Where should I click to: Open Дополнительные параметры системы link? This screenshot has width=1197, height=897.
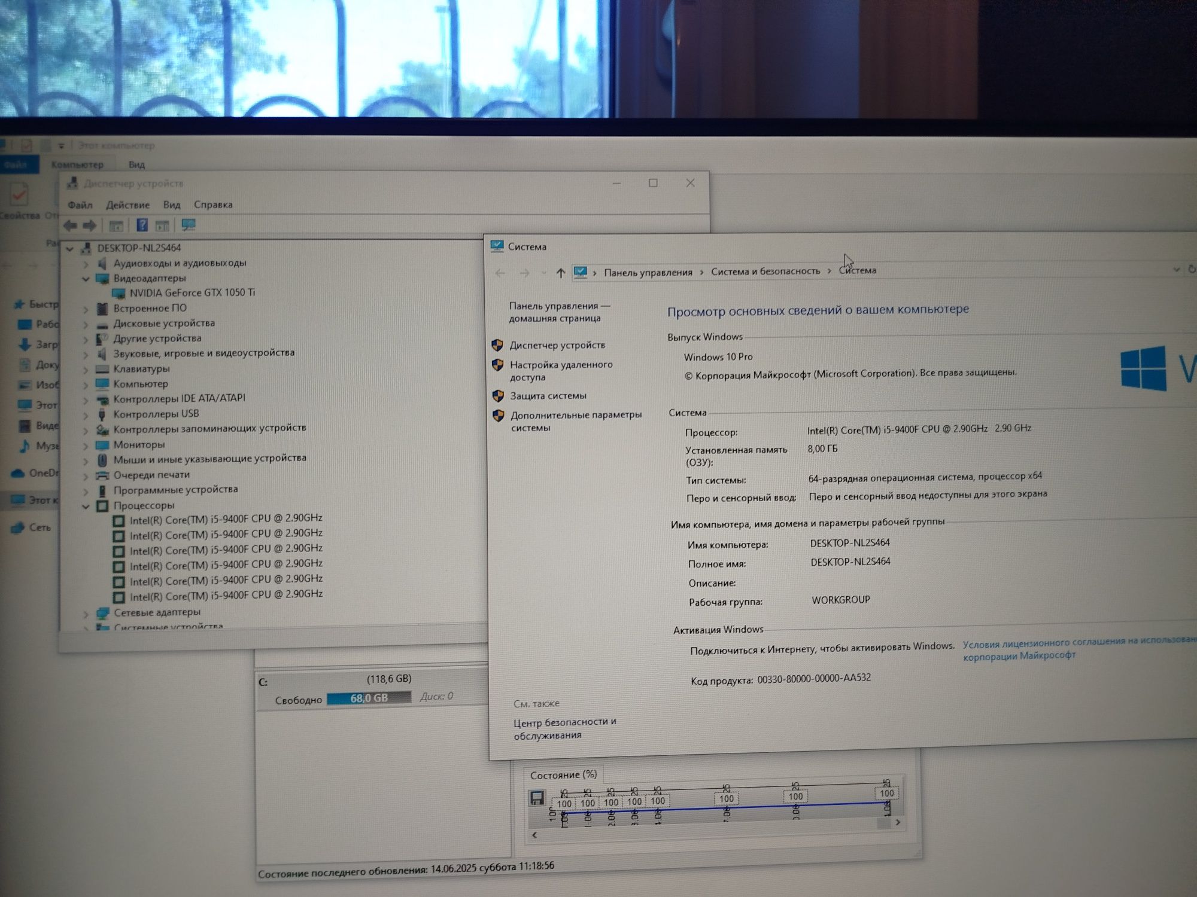[576, 421]
